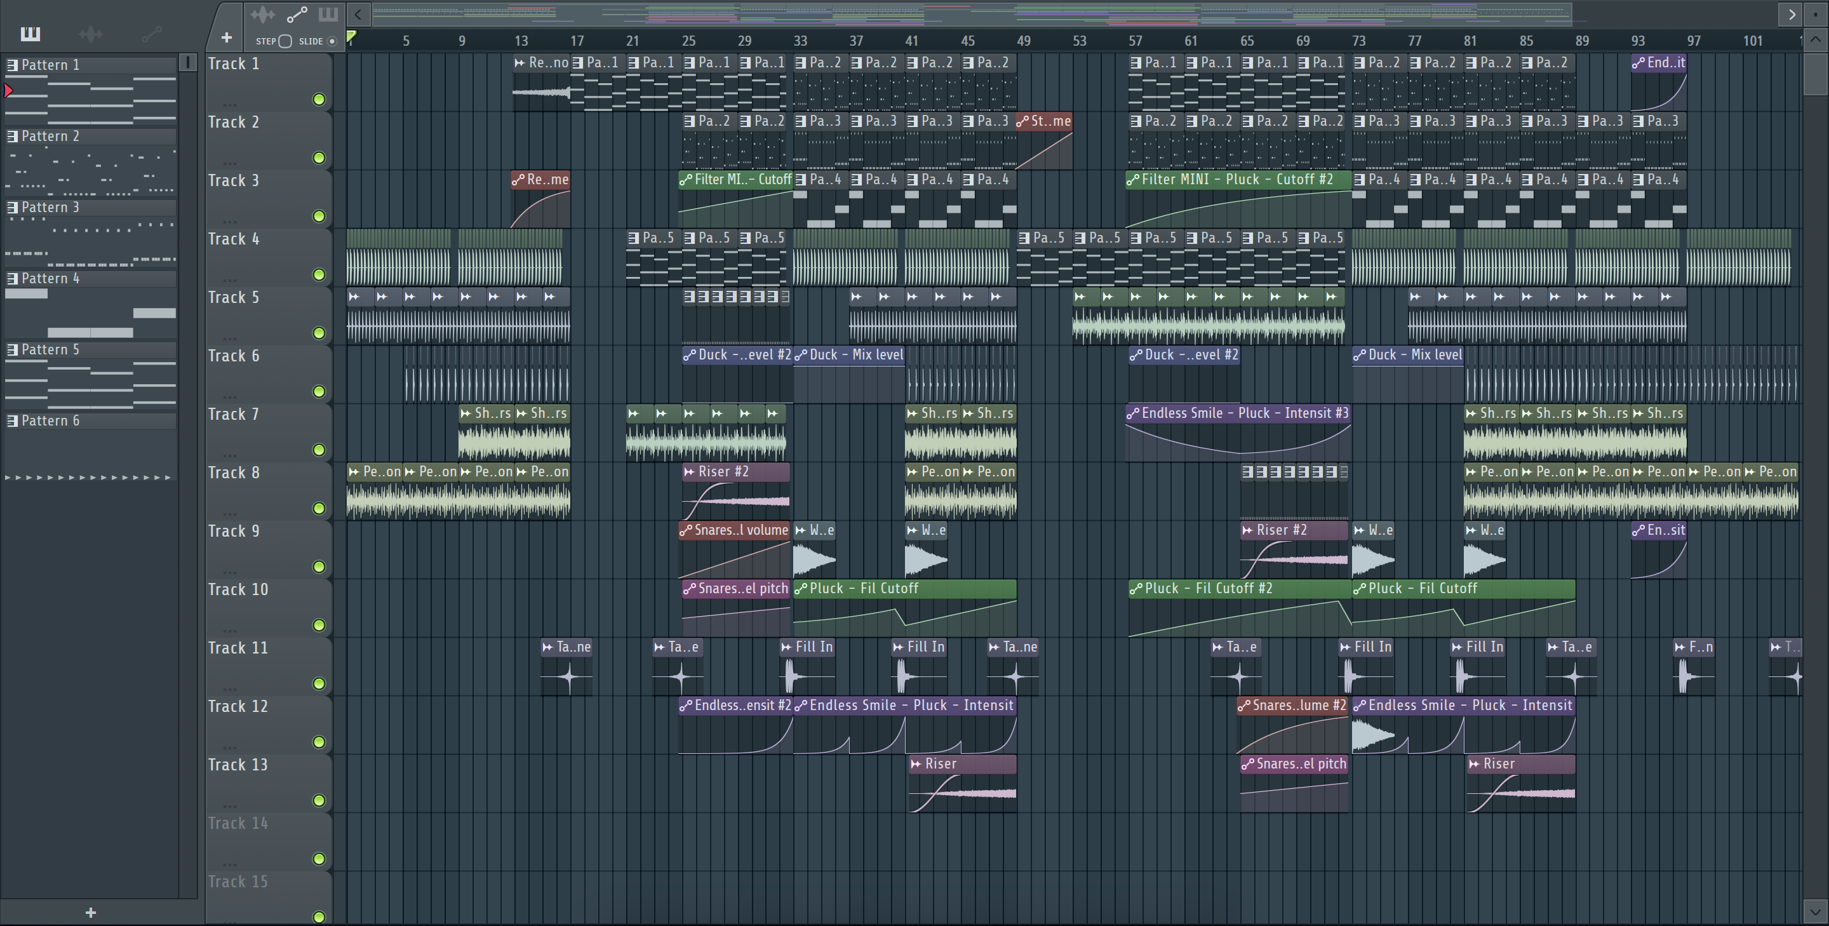Select automation clip focus icon in playlist toolbar
Image resolution: width=1829 pixels, height=926 pixels.
(296, 14)
